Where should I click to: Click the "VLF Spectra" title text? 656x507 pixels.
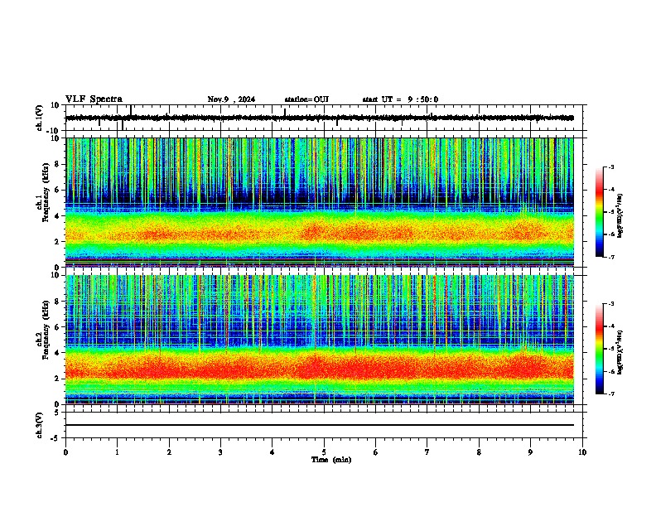click(94, 99)
